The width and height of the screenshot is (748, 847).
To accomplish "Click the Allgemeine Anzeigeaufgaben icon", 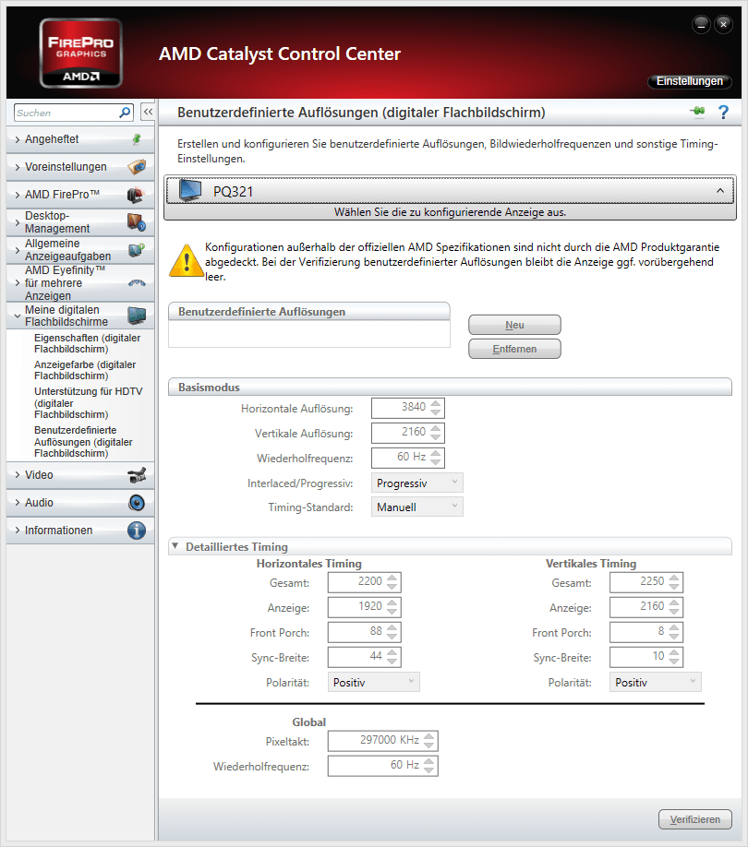I will 137,250.
